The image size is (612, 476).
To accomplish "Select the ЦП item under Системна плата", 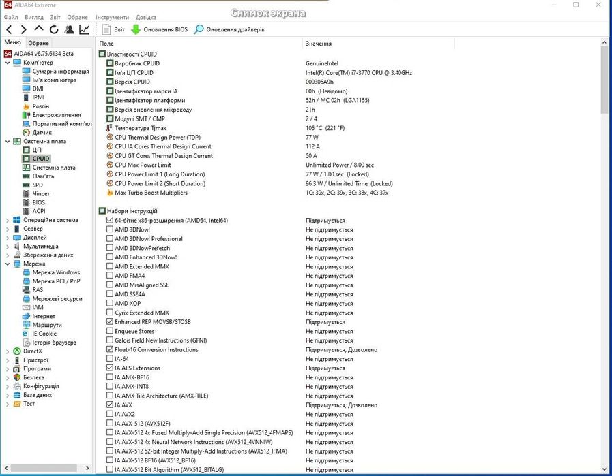I will click(x=37, y=150).
